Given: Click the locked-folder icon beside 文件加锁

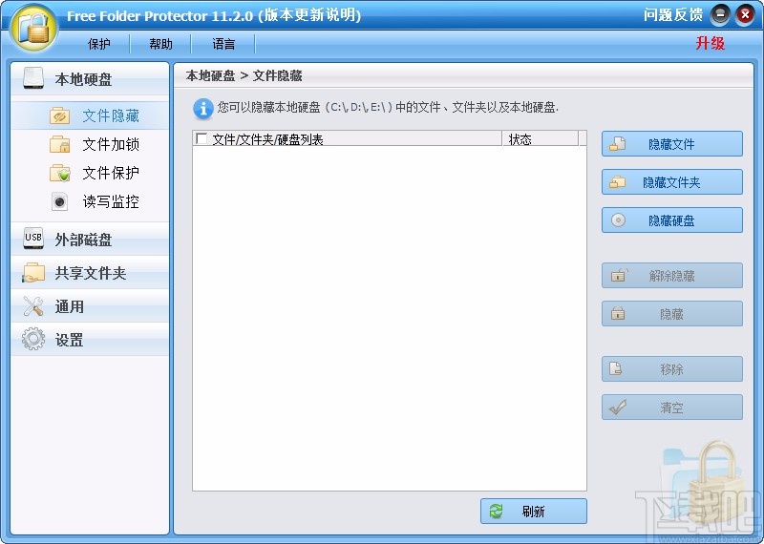Looking at the screenshot, I should tap(59, 144).
